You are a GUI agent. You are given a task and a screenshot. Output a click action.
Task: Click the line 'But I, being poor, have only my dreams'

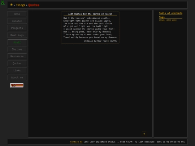pyautogui.click(x=87, y=32)
